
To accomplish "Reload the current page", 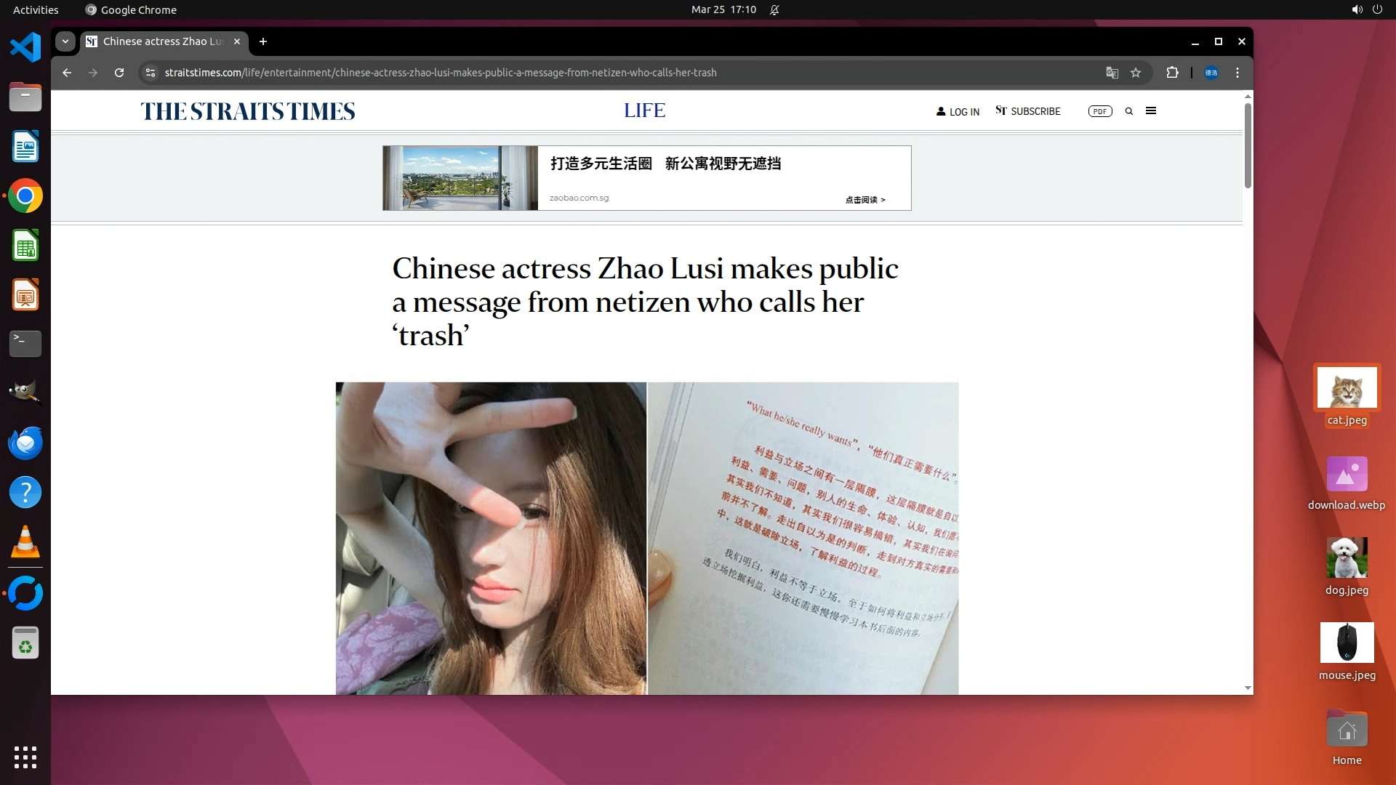I will click(x=119, y=73).
